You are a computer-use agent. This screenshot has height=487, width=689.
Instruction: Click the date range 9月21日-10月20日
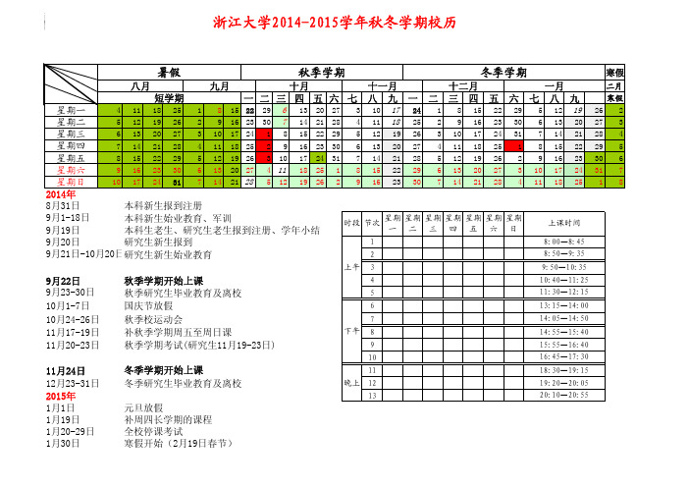pyautogui.click(x=84, y=254)
